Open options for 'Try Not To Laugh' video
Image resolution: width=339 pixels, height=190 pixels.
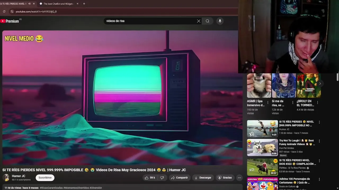pos(319,141)
